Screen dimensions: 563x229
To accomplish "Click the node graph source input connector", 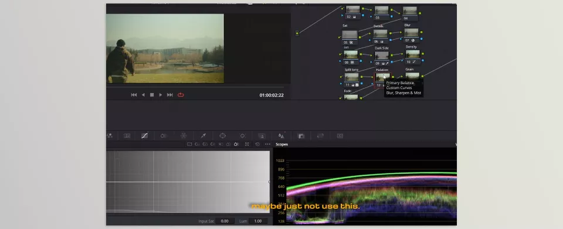I will click(x=297, y=33).
